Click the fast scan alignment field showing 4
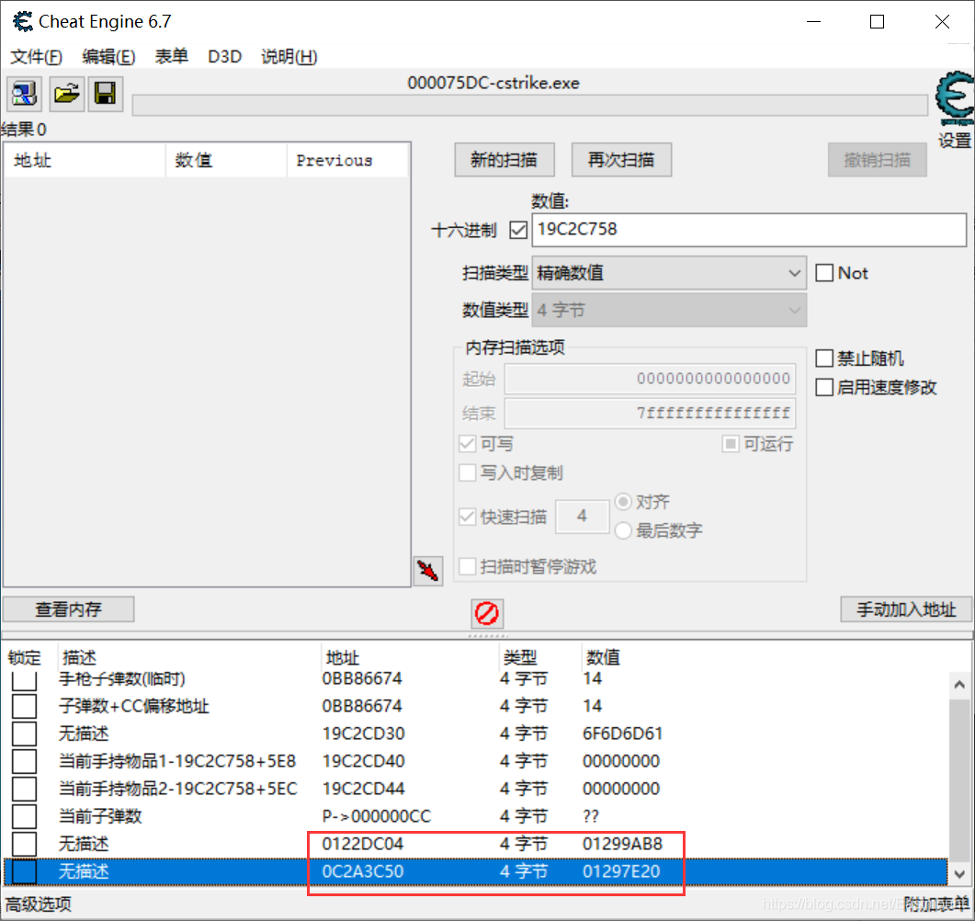The width and height of the screenshot is (975, 921). coord(582,517)
